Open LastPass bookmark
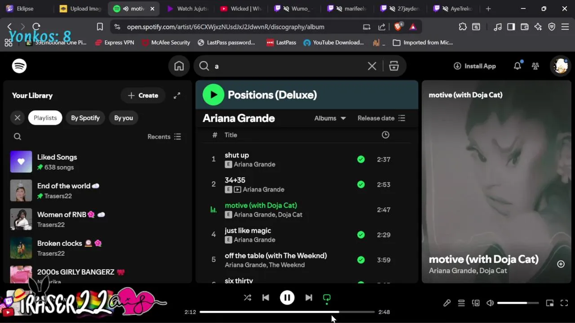 (282, 43)
